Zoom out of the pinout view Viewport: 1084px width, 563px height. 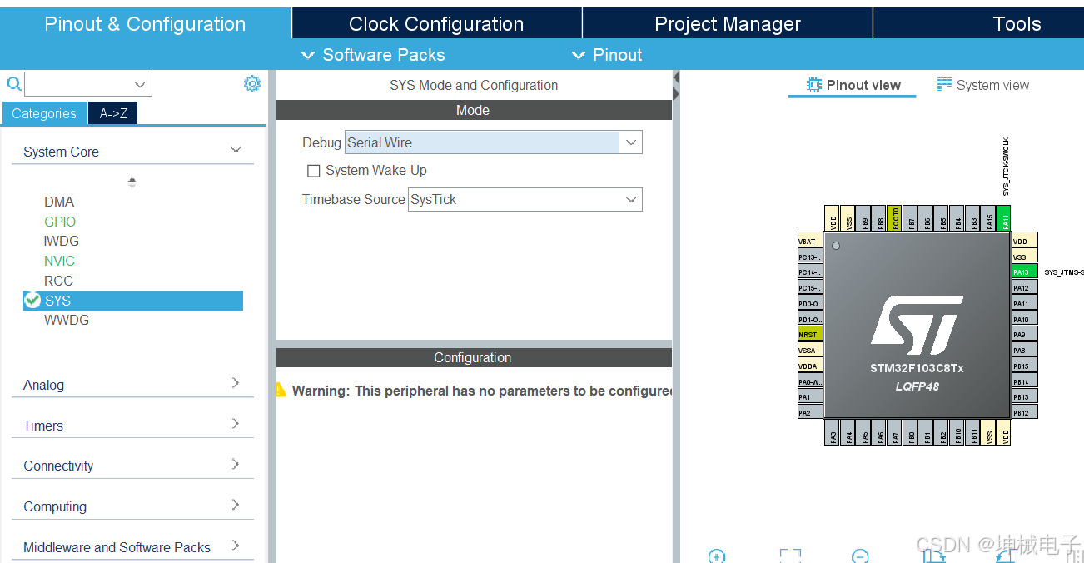861,556
